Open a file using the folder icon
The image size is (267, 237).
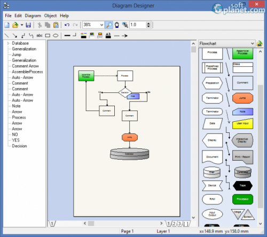[15, 25]
